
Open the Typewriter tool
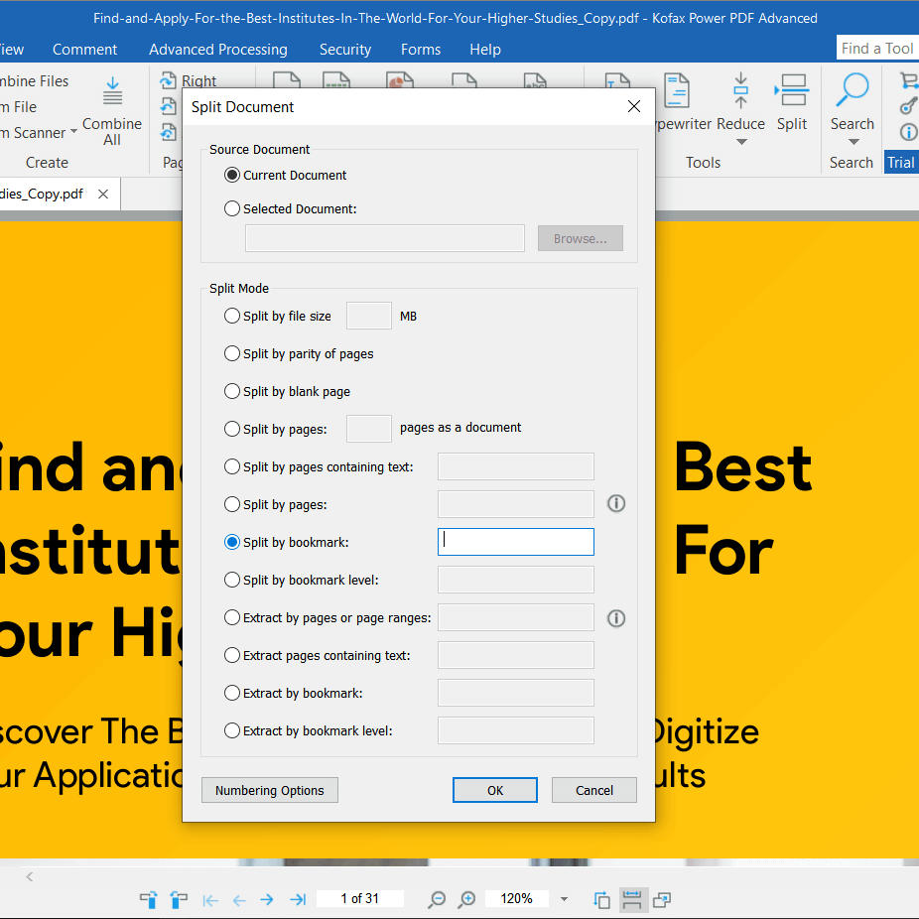coord(677,91)
